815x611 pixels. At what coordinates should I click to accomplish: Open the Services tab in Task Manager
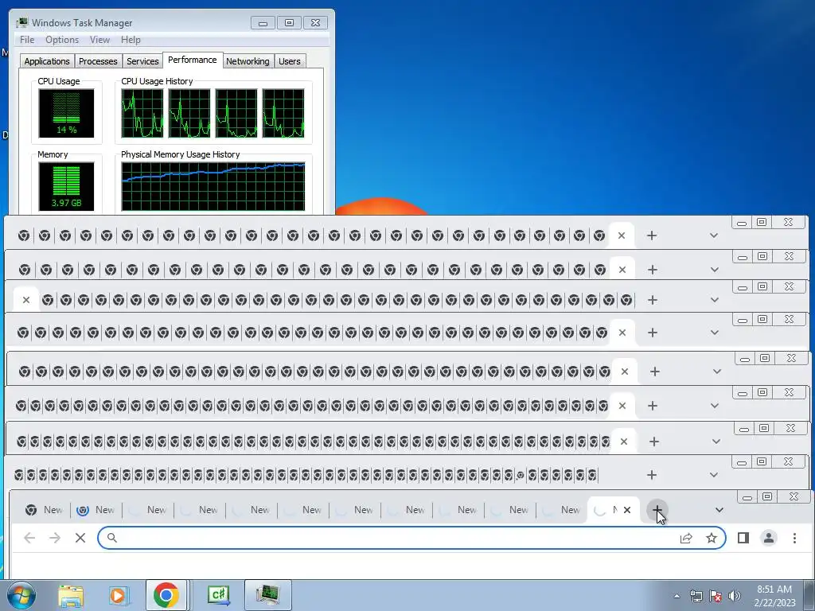[x=142, y=61]
